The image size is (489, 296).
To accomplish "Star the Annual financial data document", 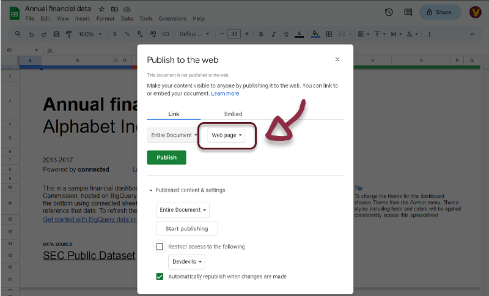I will click(x=101, y=9).
